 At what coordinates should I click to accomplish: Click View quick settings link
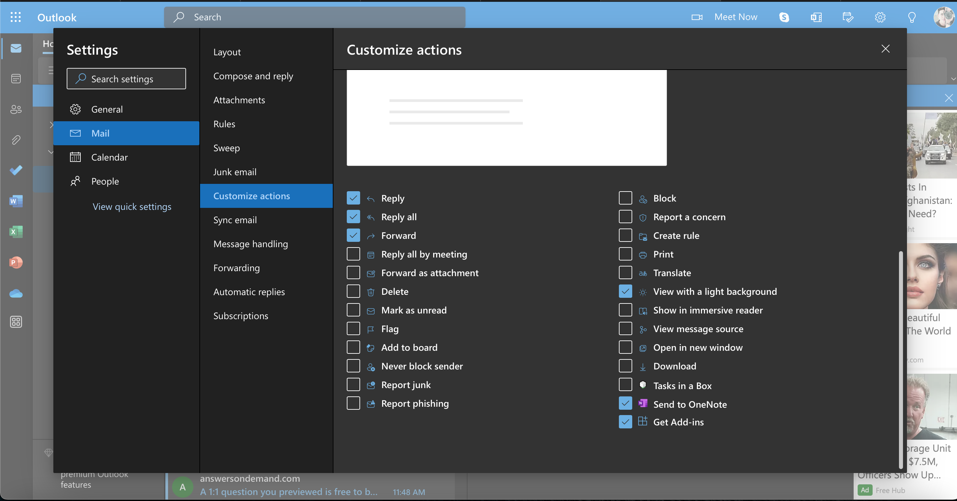pos(132,206)
